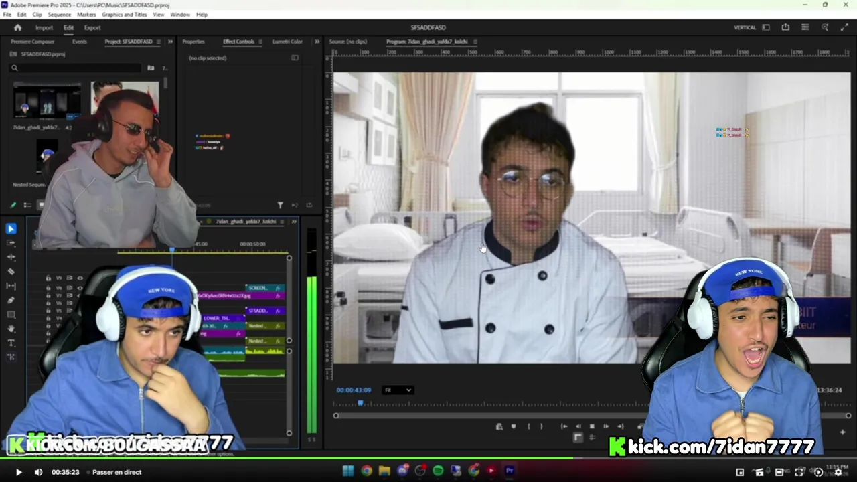
Task: Select the Track Select Forward tool
Action: [x=11, y=243]
